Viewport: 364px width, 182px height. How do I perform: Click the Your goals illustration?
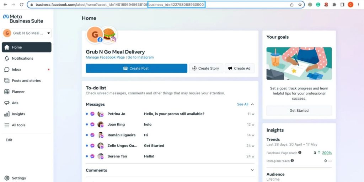299,64
